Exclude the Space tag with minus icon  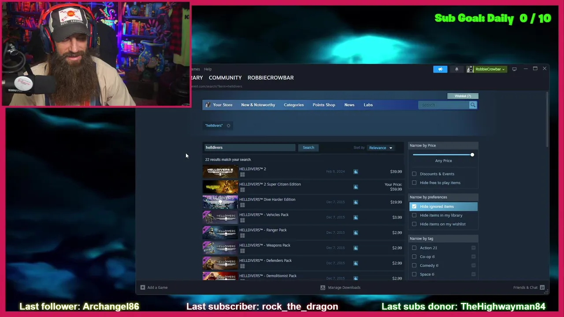pyautogui.click(x=474, y=274)
